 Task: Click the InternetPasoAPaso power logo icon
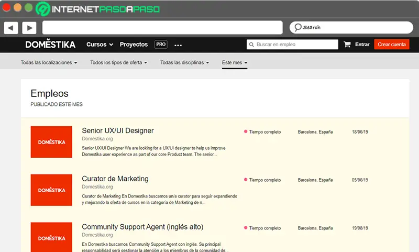point(41,9)
